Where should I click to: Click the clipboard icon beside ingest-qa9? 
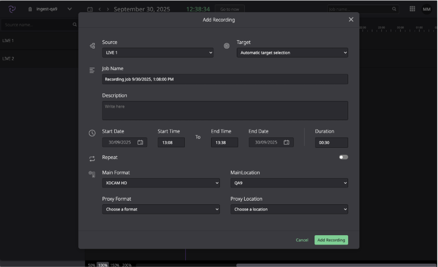[30, 9]
